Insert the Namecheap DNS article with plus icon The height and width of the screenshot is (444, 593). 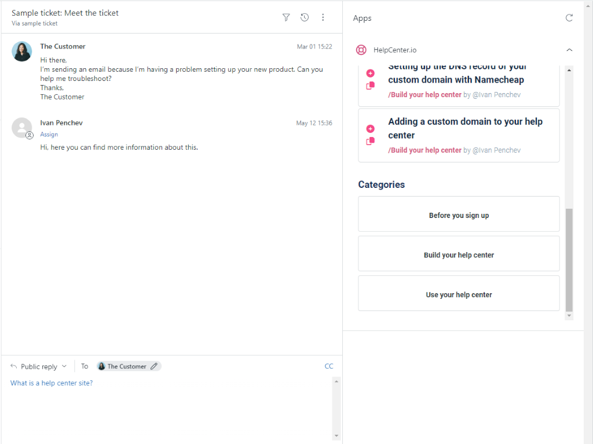(x=371, y=73)
